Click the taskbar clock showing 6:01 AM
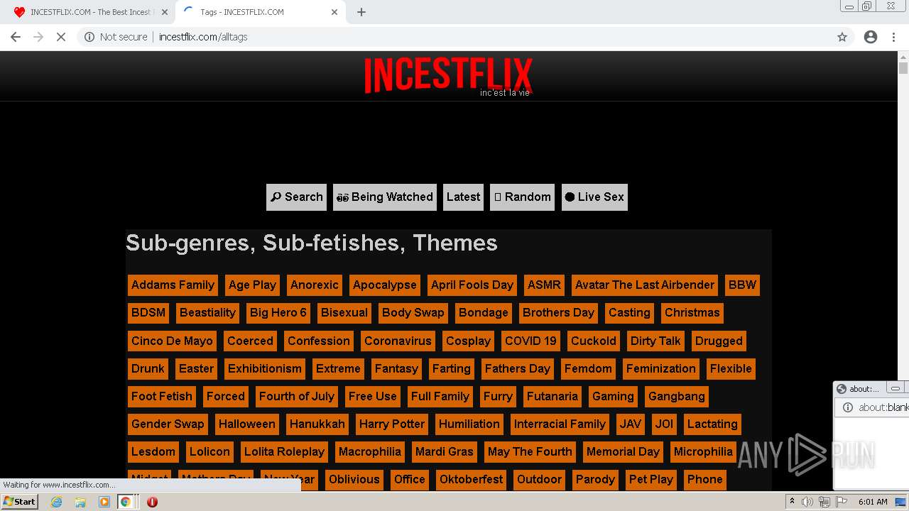 (873, 502)
